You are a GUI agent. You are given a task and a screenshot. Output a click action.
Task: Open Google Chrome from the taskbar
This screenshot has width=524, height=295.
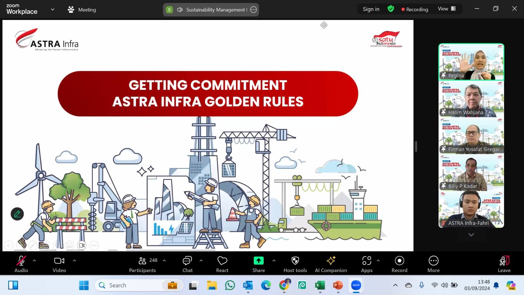pos(284,285)
